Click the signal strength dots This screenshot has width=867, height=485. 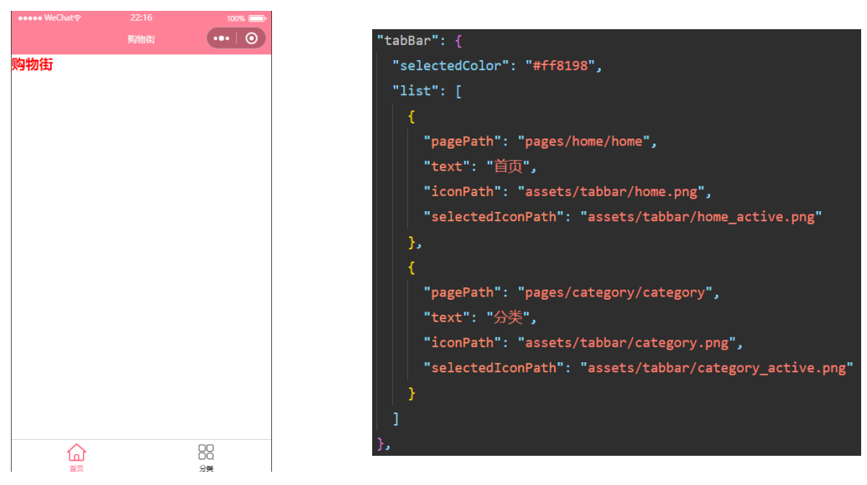pos(29,18)
